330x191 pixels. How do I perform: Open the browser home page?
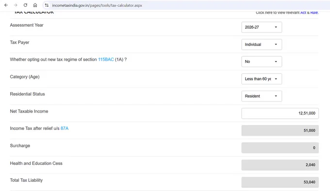tap(35, 5)
